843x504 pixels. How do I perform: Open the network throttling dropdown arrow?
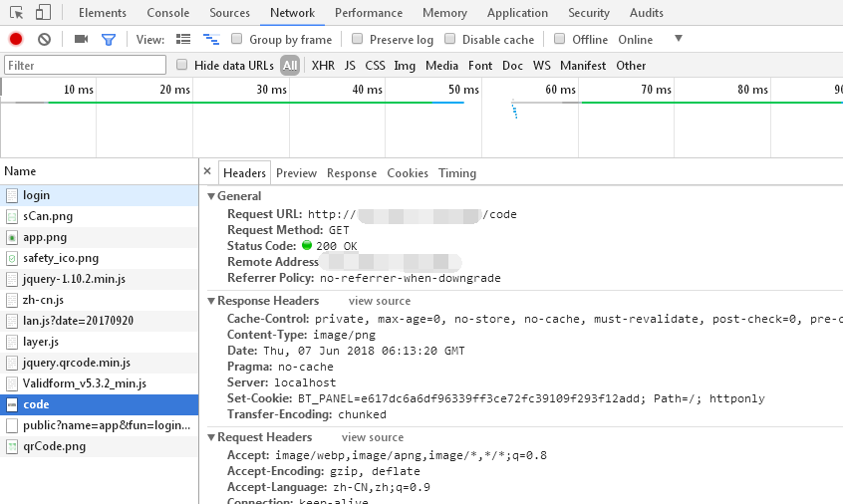pyautogui.click(x=679, y=39)
